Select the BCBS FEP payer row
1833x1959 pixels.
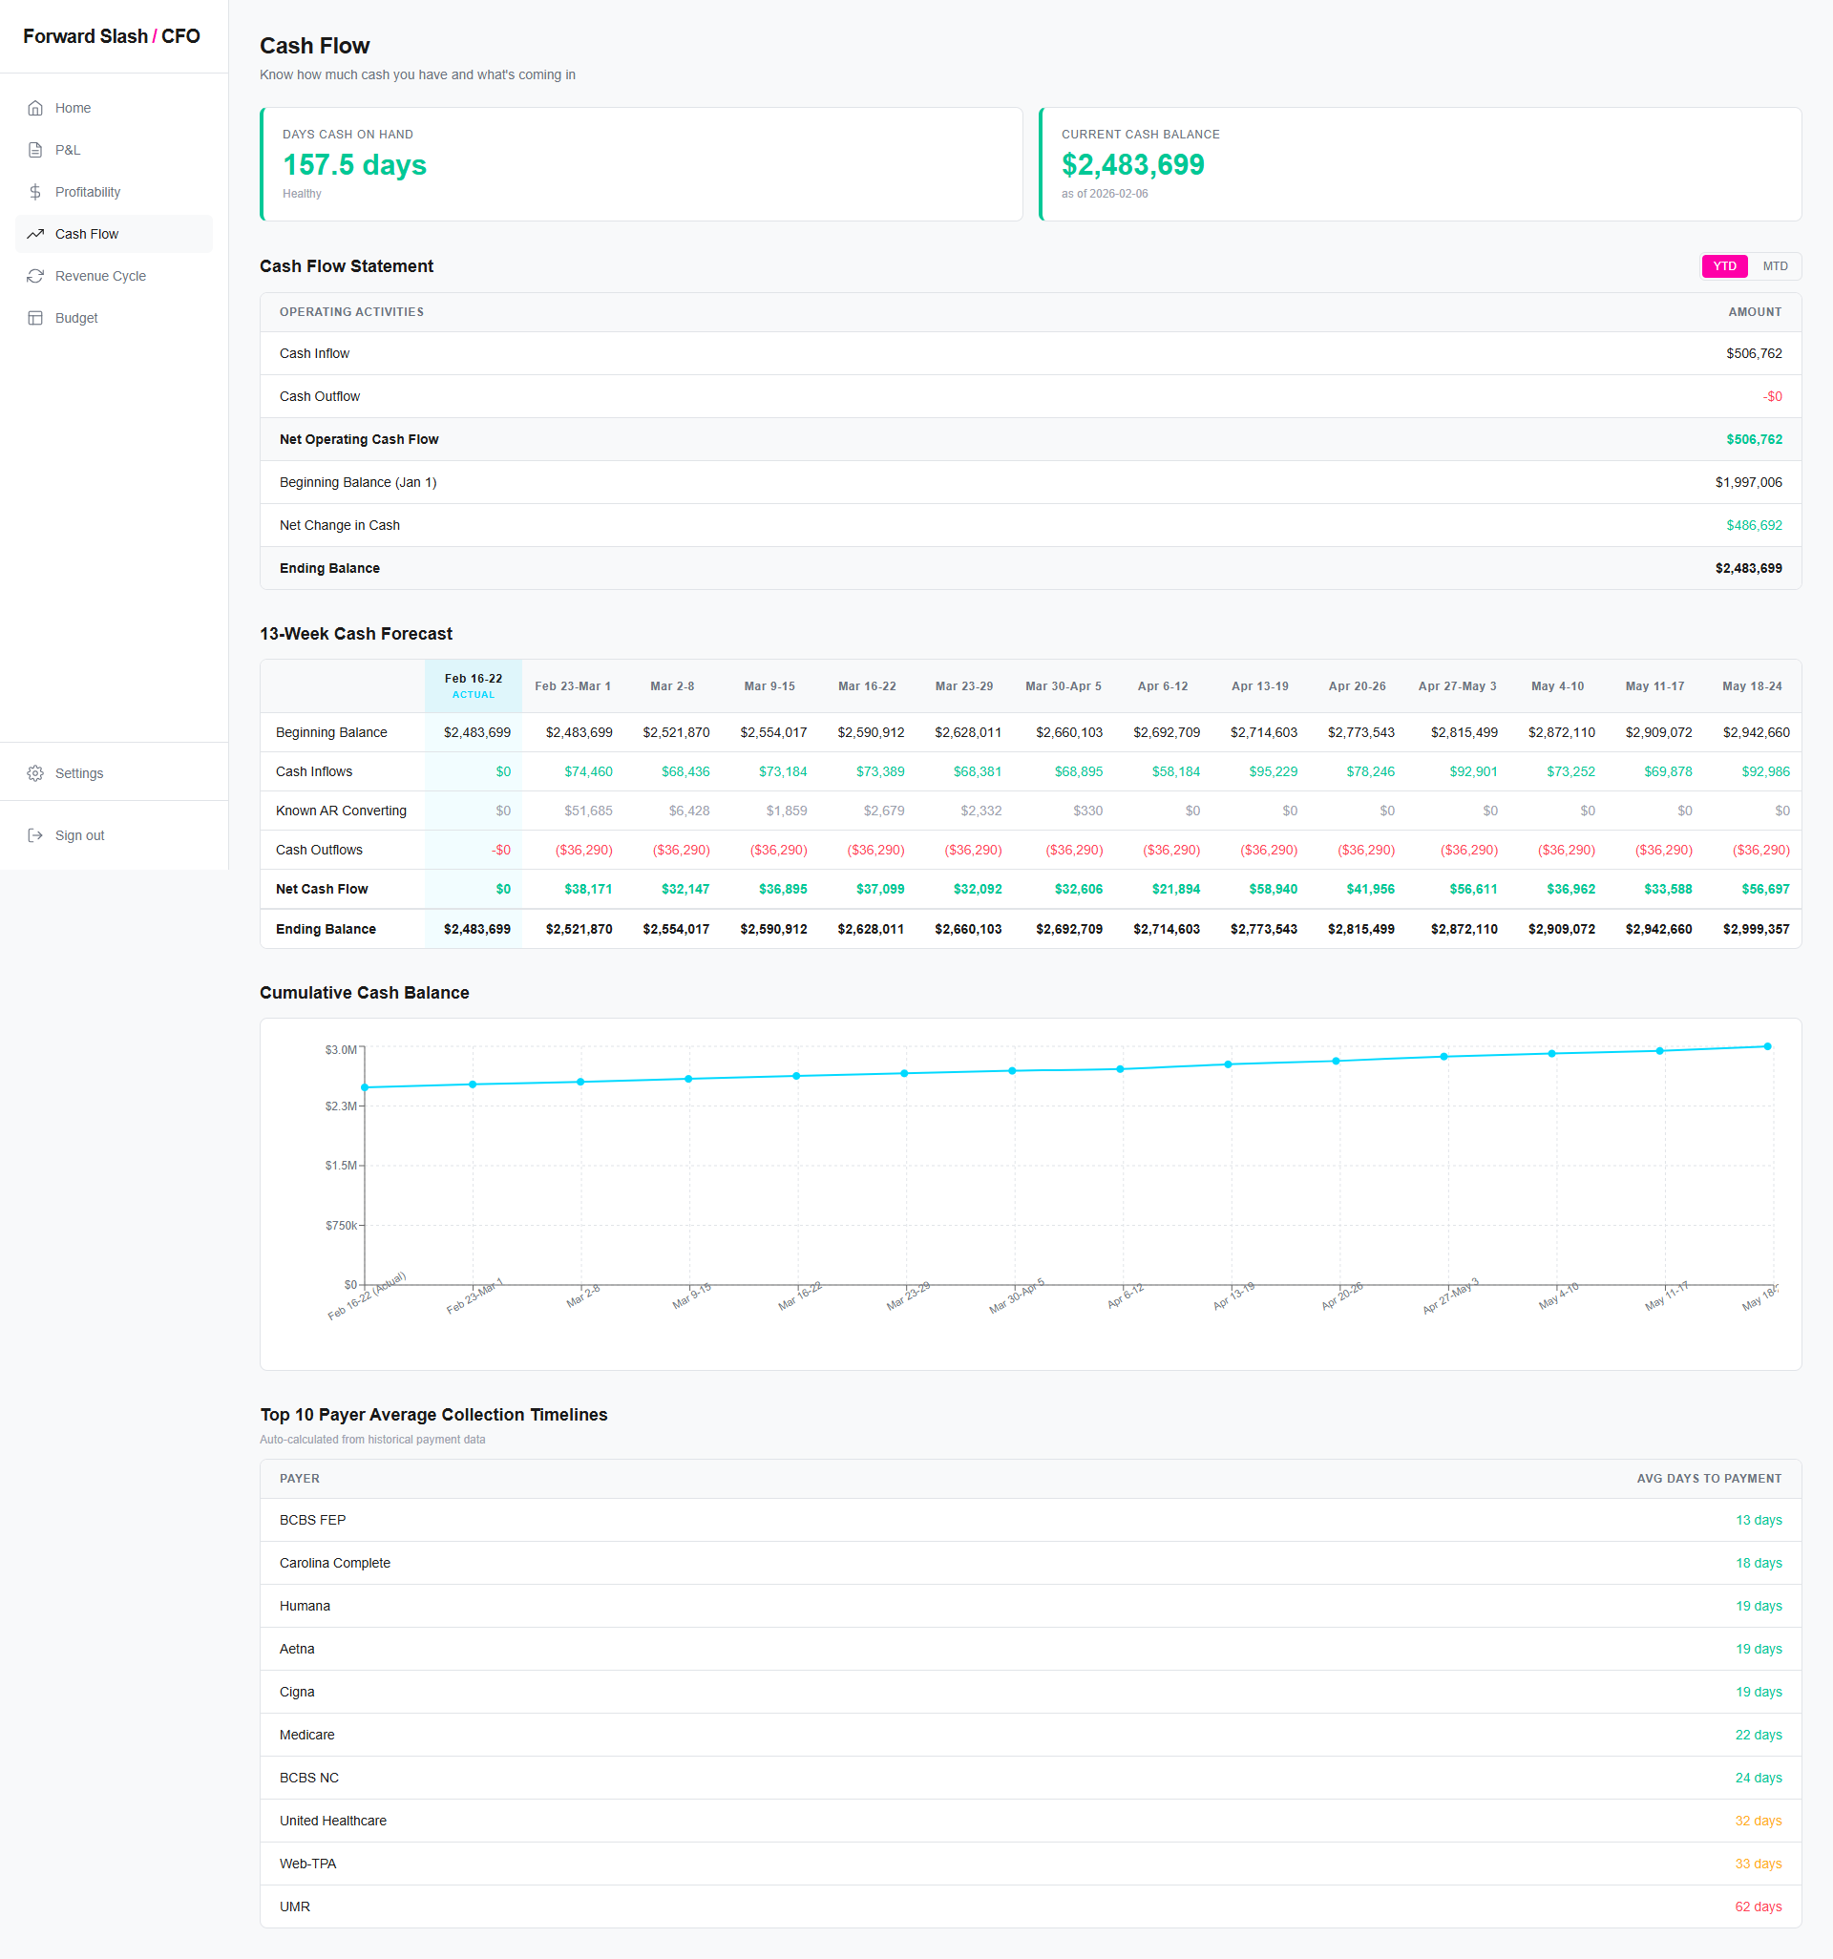click(1031, 1521)
